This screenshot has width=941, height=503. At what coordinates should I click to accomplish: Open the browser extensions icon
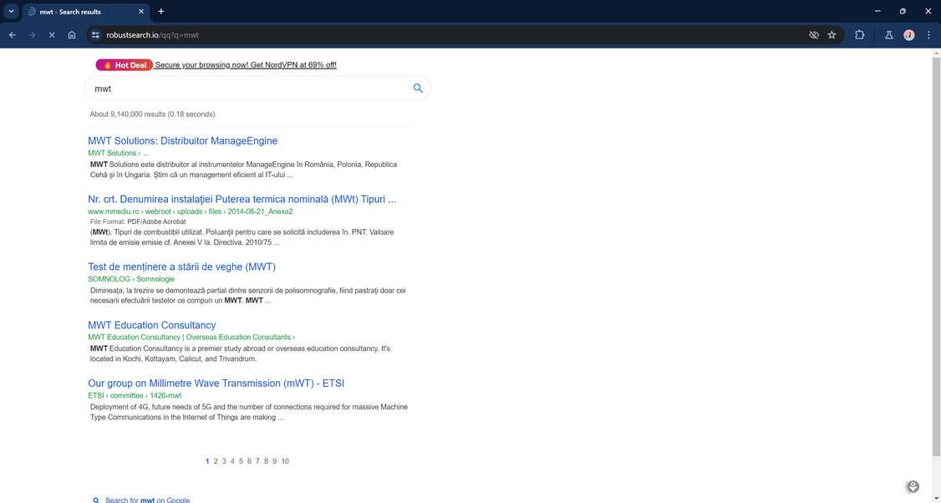859,34
